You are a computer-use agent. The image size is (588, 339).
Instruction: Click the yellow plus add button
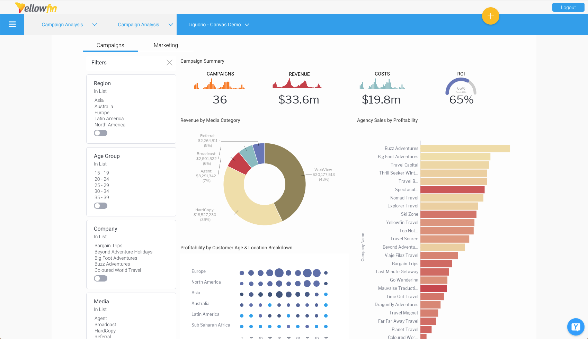click(490, 16)
